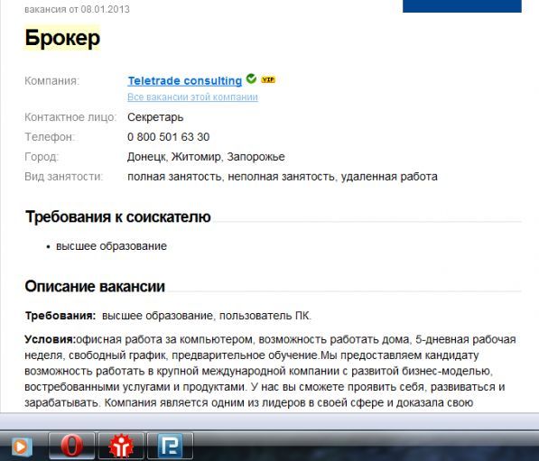Click the blue button at the top right
The image size is (539, 461).
[462, 5]
